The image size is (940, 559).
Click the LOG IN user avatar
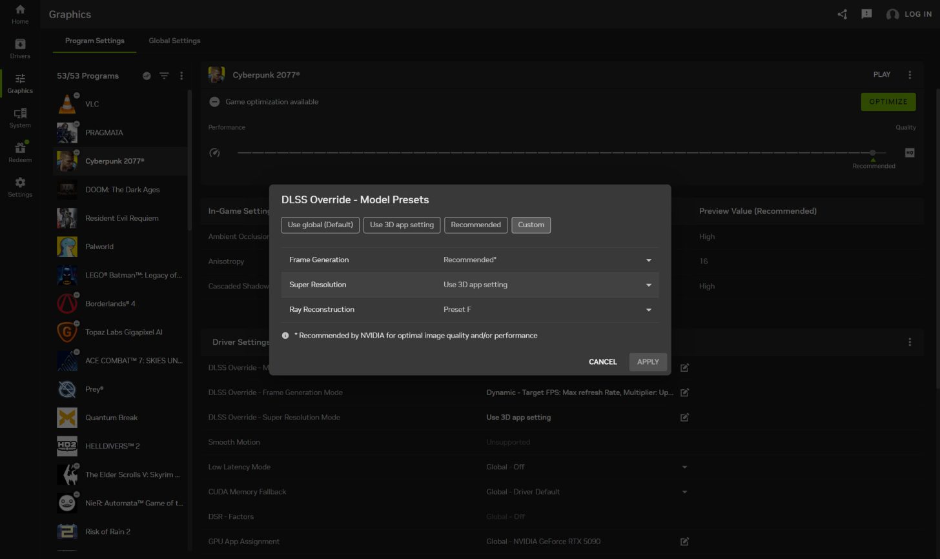click(x=892, y=14)
